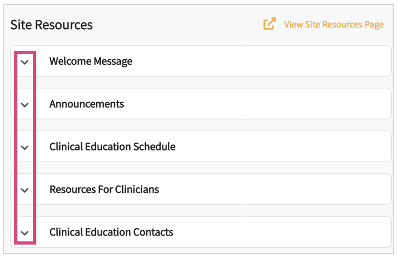Click empty right area of Clinical Education Contacts row
Viewport: 397px width, 257px height.
point(287,232)
